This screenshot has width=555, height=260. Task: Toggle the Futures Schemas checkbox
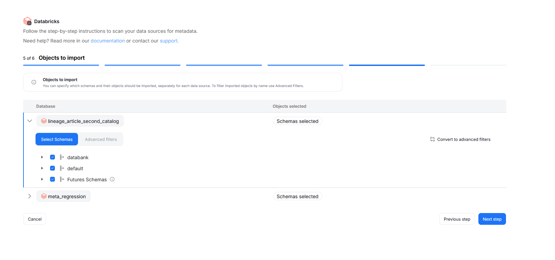pyautogui.click(x=52, y=179)
